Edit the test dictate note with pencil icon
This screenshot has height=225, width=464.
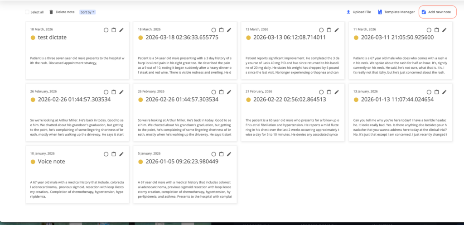point(121,30)
